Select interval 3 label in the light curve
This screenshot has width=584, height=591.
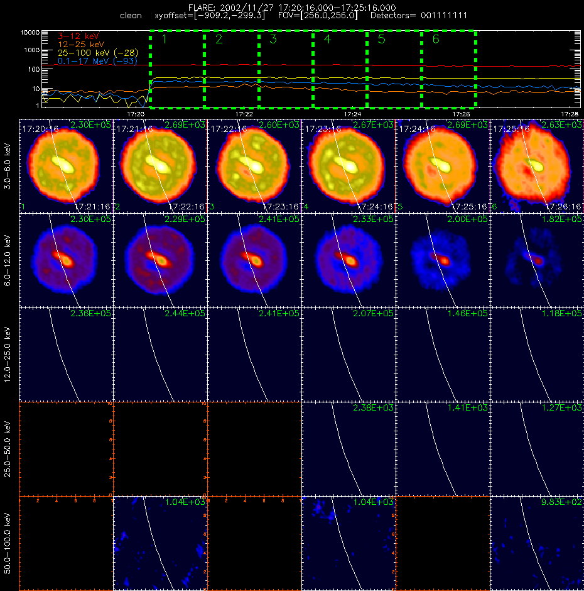[x=273, y=39]
